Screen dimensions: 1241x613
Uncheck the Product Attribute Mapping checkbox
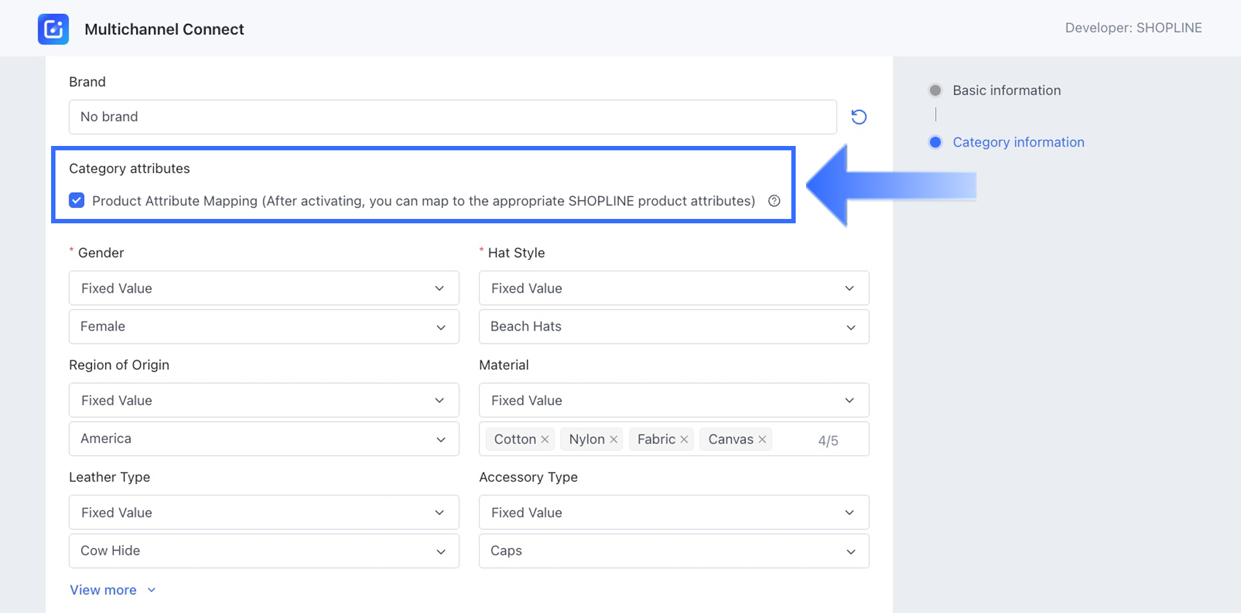(77, 201)
